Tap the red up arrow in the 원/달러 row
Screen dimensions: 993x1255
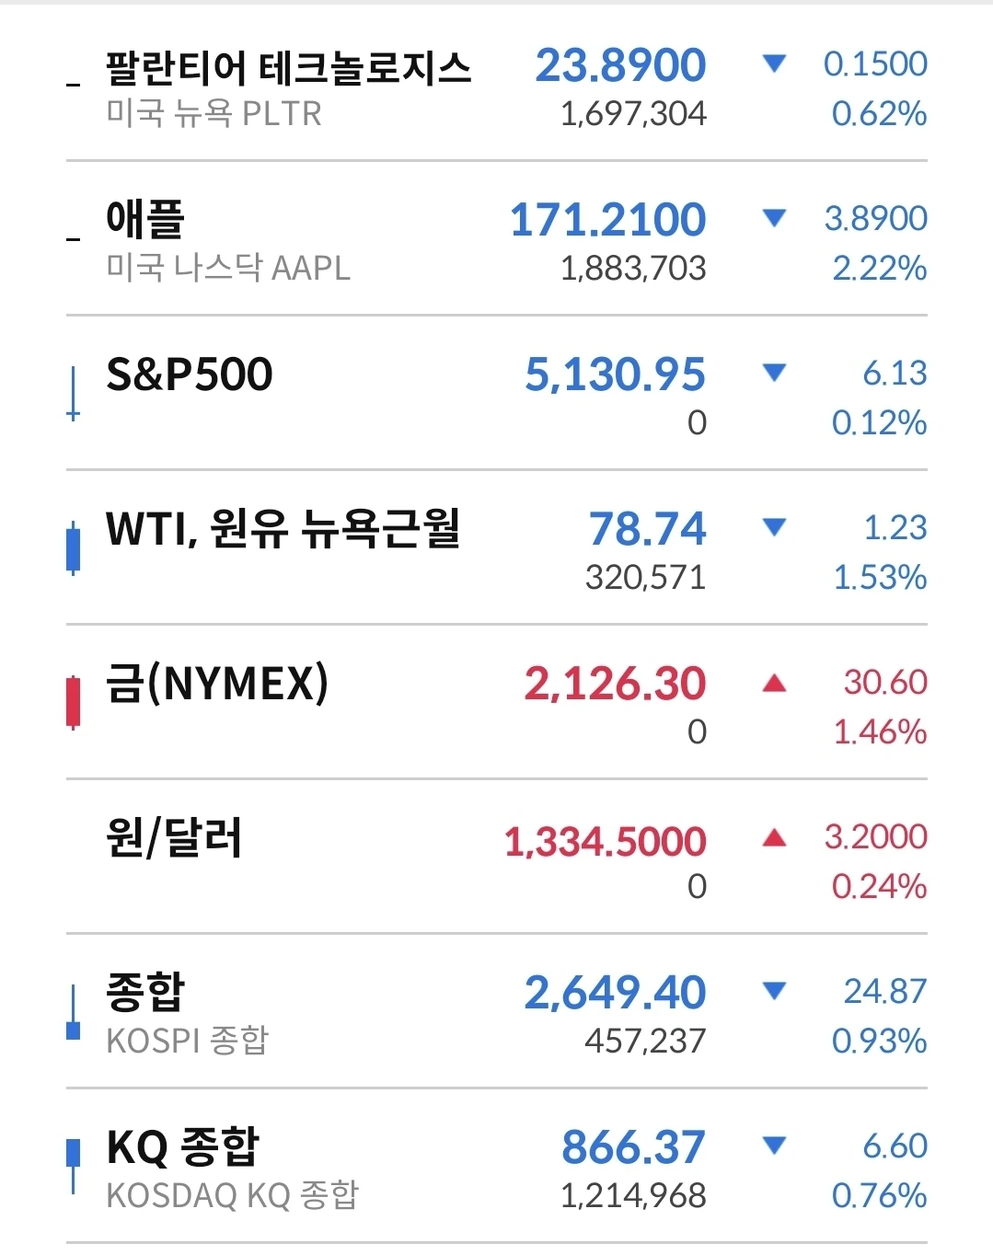point(775,836)
